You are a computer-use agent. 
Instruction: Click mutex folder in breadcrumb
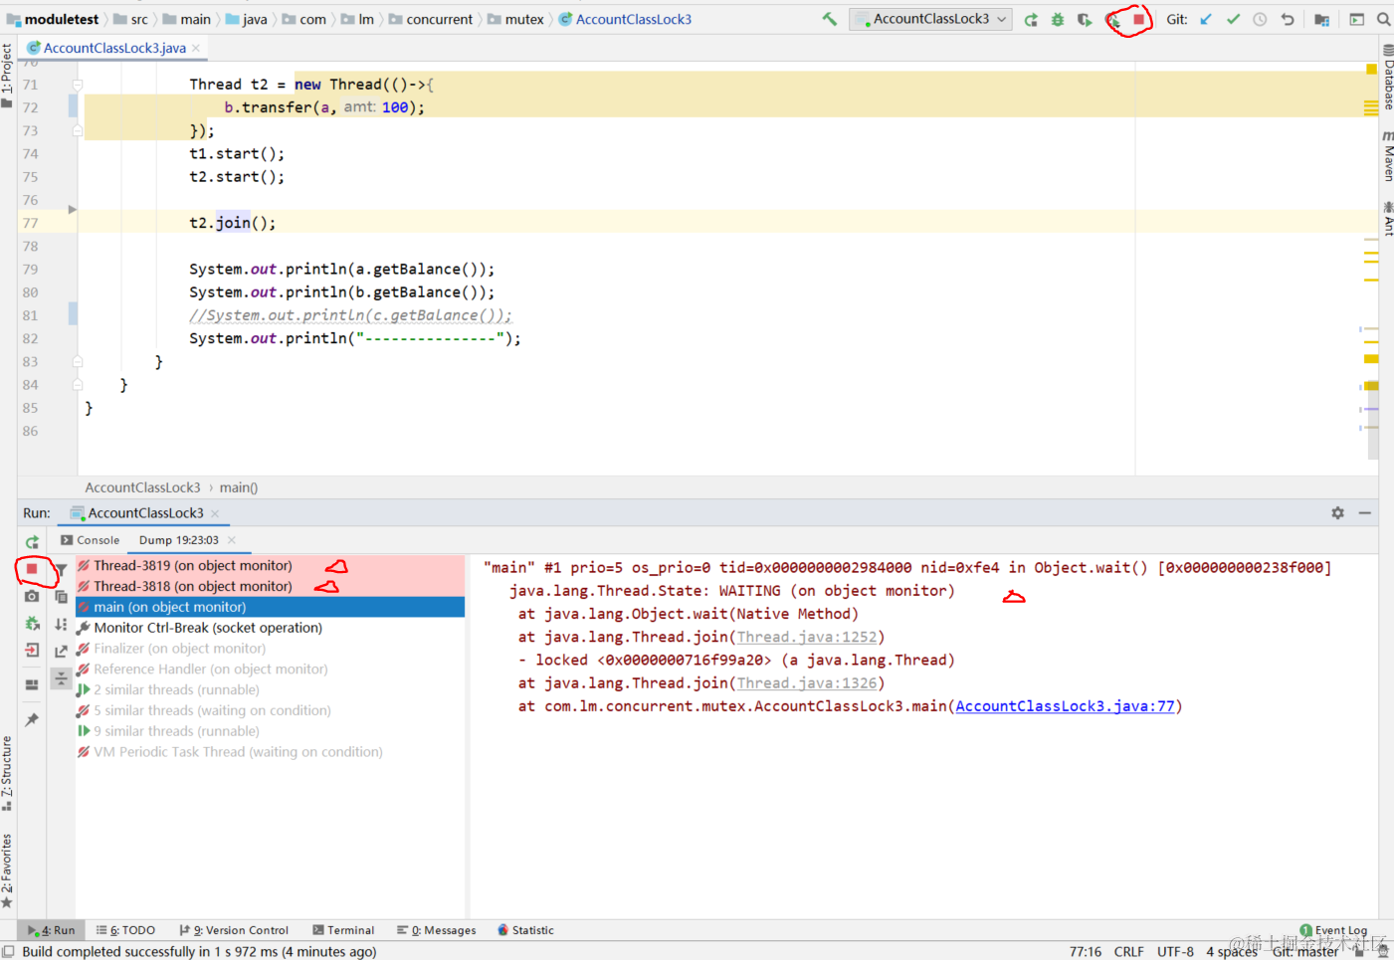(x=515, y=19)
